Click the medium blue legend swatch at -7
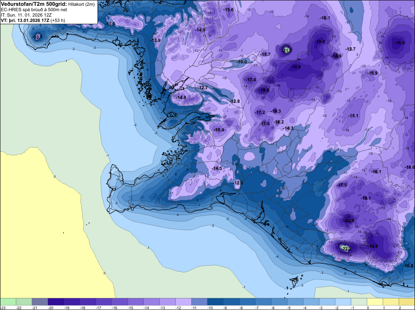Image resolution: width=415 pixels, height=310 pixels. [264, 302]
